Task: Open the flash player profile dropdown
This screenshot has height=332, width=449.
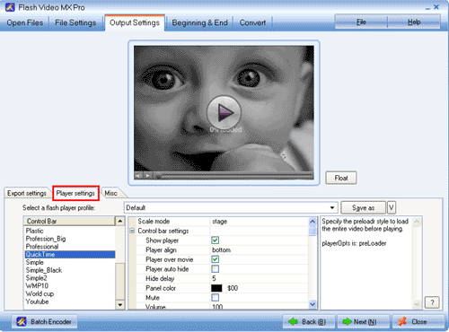Action: [332, 207]
